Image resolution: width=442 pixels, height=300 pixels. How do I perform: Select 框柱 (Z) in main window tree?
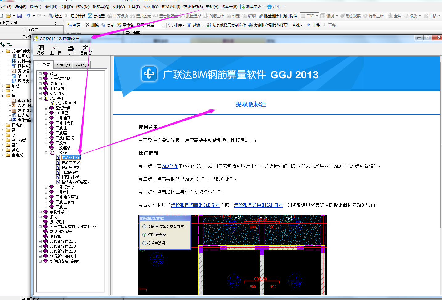pos(24,66)
